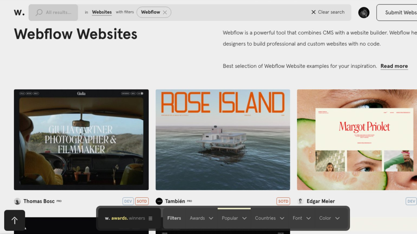The height and width of the screenshot is (234, 417).
Task: Expand the Awards filter dropdown
Action: (202, 219)
